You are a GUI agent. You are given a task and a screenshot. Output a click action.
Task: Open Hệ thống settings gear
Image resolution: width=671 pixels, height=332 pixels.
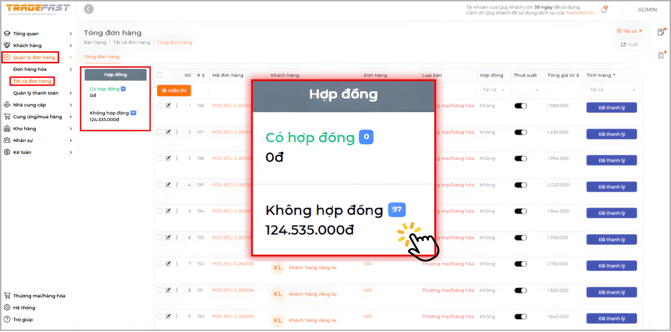(7, 308)
